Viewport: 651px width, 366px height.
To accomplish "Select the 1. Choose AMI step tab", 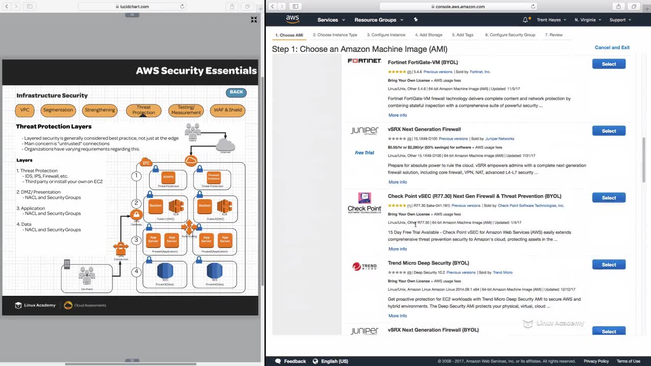I will point(289,35).
